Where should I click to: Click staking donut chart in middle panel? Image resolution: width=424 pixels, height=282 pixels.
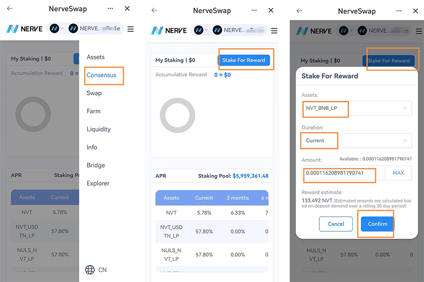click(178, 115)
